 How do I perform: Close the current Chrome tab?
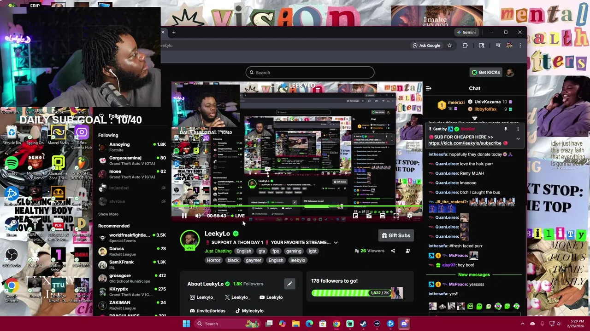pyautogui.click(x=163, y=32)
